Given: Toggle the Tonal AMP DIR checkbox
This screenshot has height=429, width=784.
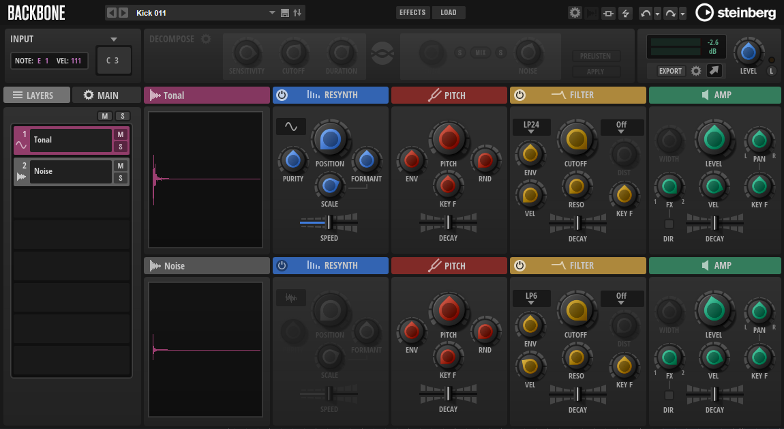Looking at the screenshot, I should click(x=669, y=224).
